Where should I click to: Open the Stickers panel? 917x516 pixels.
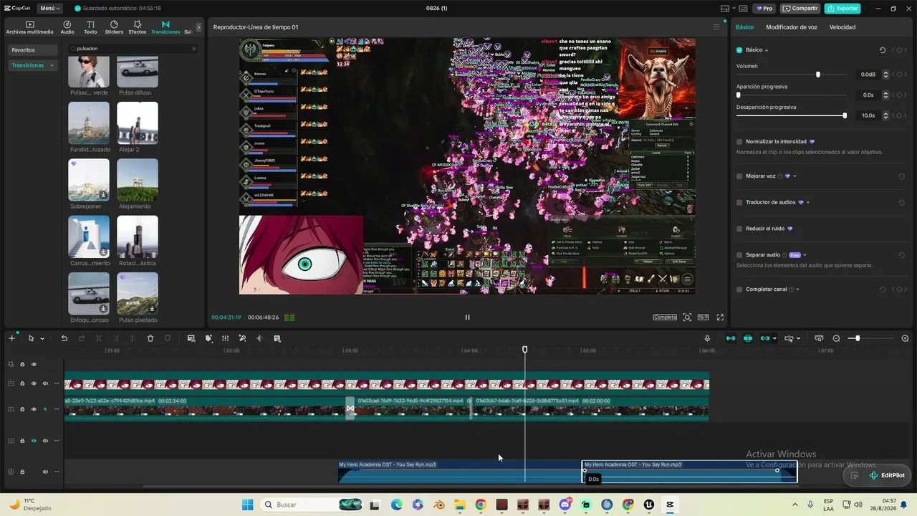pos(114,27)
